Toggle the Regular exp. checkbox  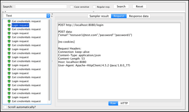point(94,7)
